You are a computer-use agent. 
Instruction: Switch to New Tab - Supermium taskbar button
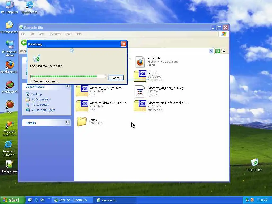pyautogui.click(x=73, y=200)
